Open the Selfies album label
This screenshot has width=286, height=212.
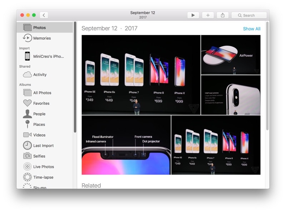point(39,156)
